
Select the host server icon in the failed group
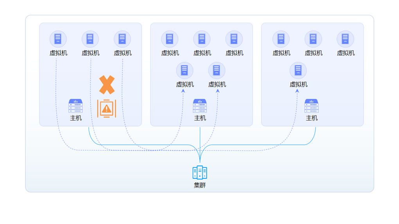pos(75,106)
